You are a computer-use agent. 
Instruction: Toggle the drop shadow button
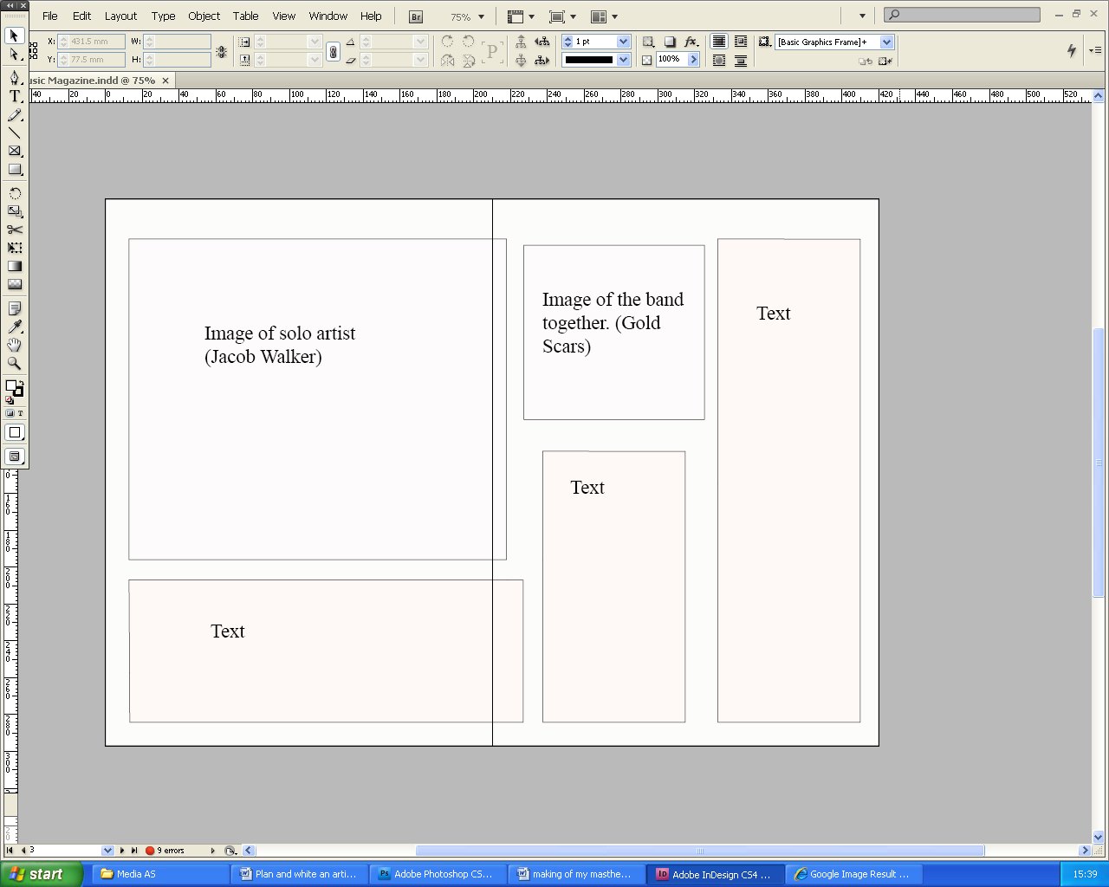click(670, 42)
